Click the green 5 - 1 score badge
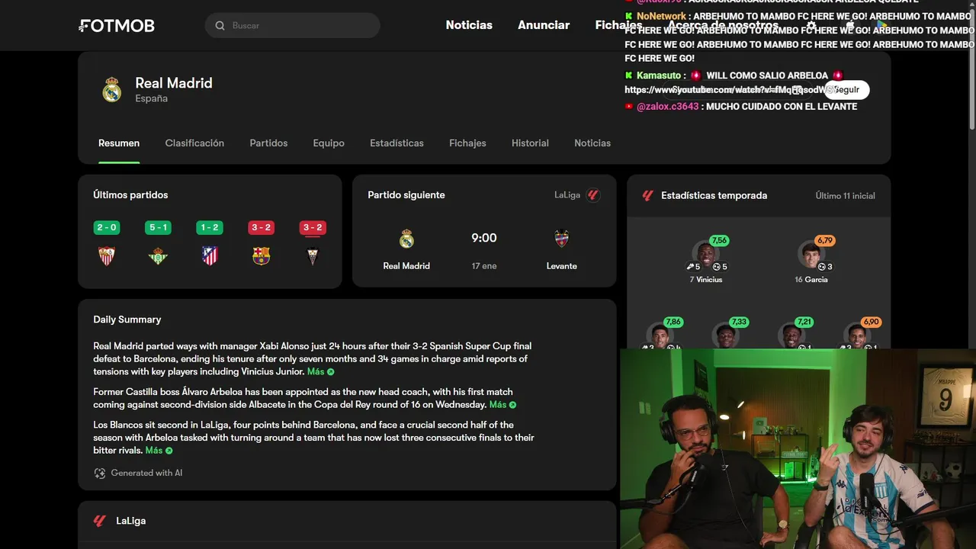976x549 pixels. [x=158, y=227]
